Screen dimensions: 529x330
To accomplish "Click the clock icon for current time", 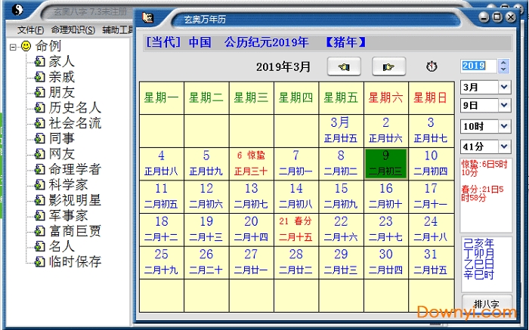I will [x=432, y=66].
